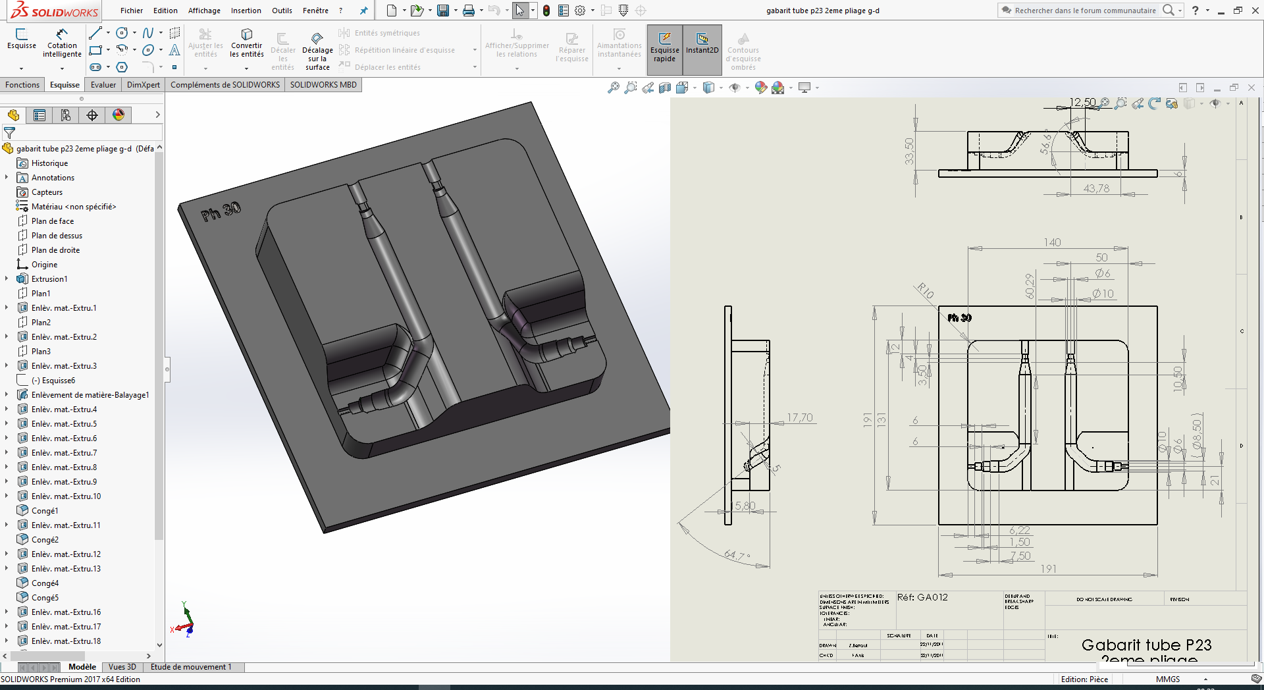Open the Insertion menu
Image resolution: width=1264 pixels, height=690 pixels.
click(x=246, y=11)
